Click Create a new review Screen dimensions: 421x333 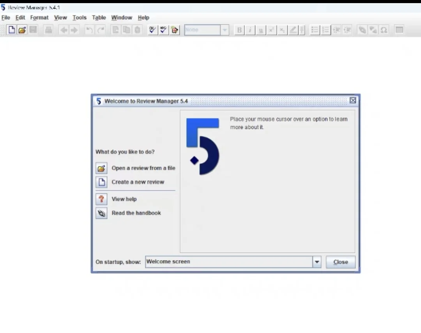(x=130, y=182)
